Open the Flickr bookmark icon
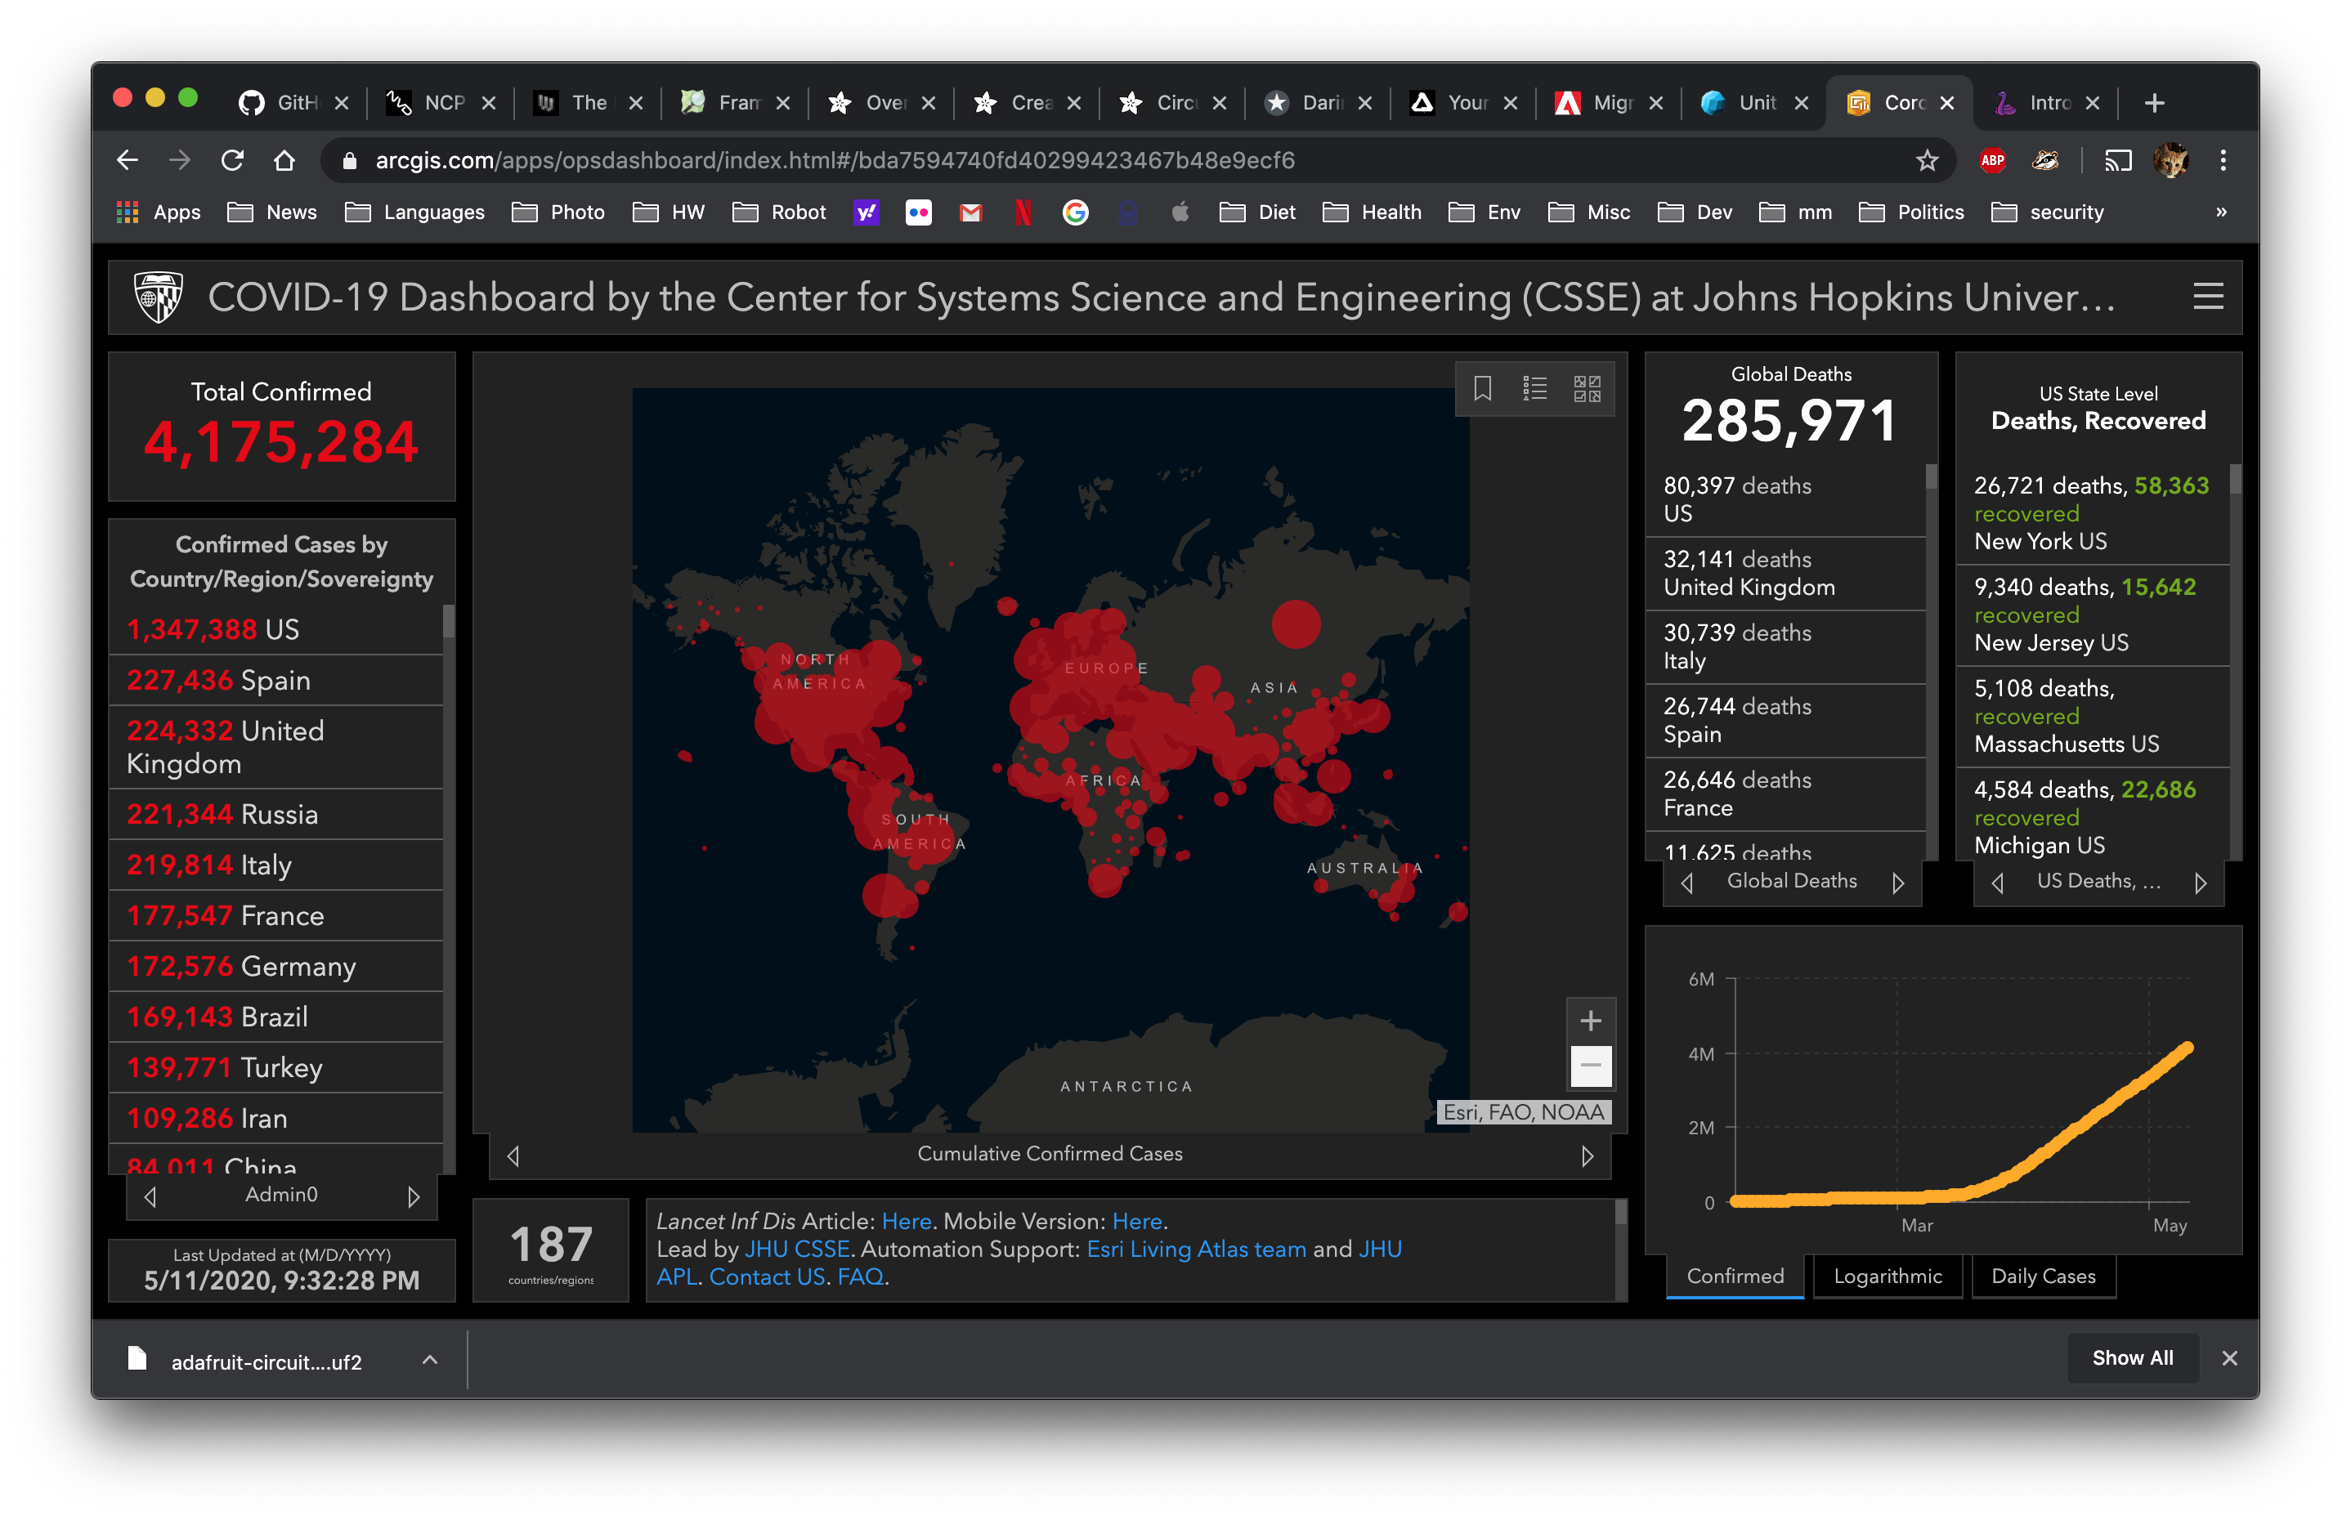Screen dimensions: 2351x1520 pos(918,212)
